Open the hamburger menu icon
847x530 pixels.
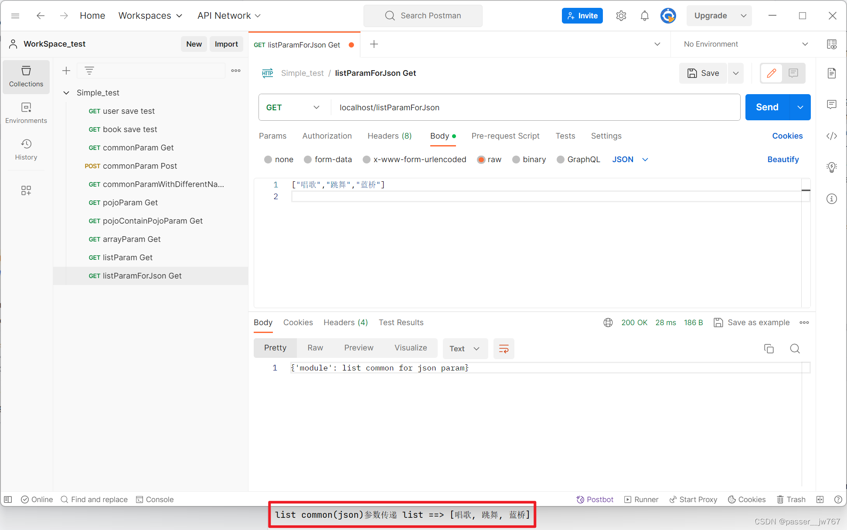click(x=15, y=16)
